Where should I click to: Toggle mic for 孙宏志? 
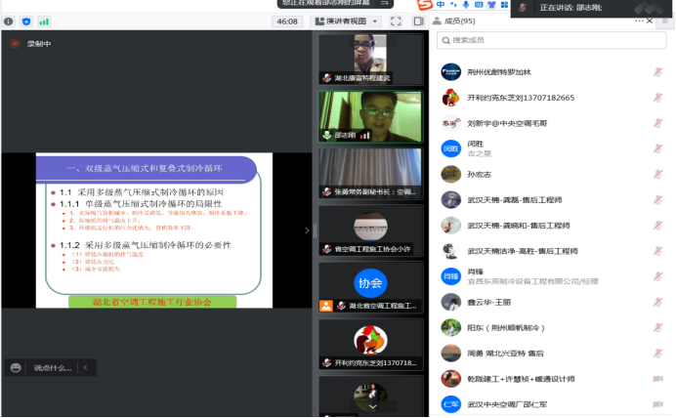(657, 174)
